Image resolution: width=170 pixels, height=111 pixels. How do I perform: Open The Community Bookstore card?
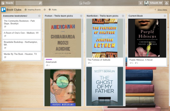(x=22, y=24)
